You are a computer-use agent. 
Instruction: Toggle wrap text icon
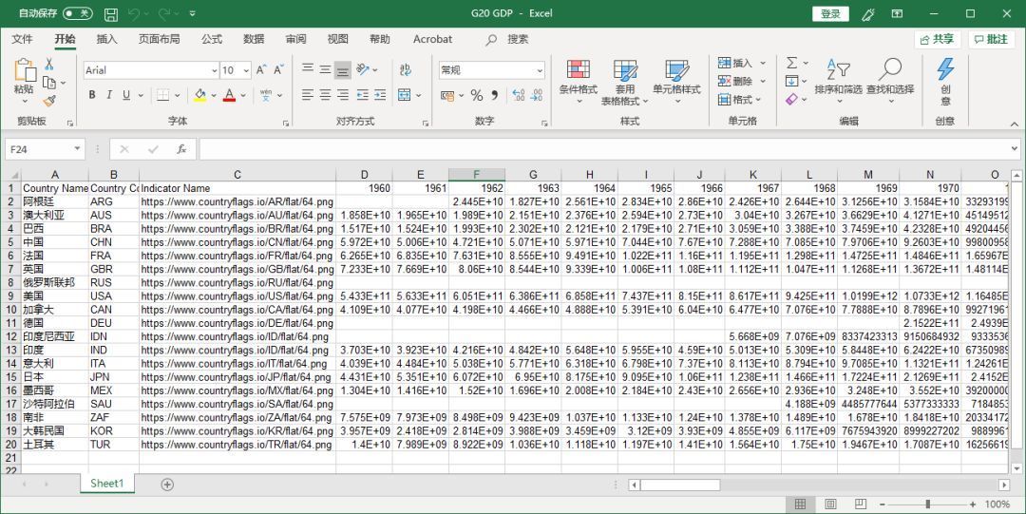pos(405,69)
